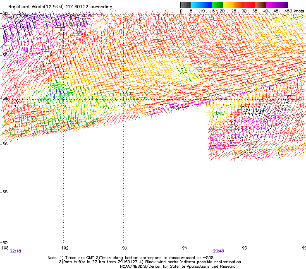Click the NOAA/NESDIS credit line
Viewport: 306px width, 269px height.
179,267
